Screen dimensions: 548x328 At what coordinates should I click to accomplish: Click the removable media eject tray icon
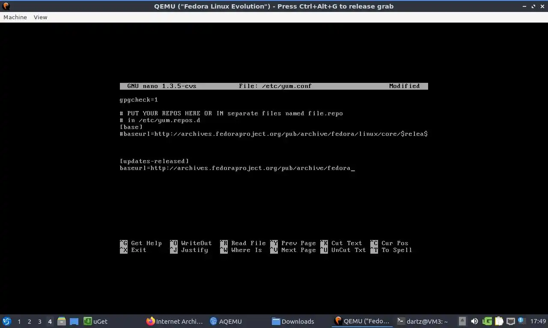[462, 321]
